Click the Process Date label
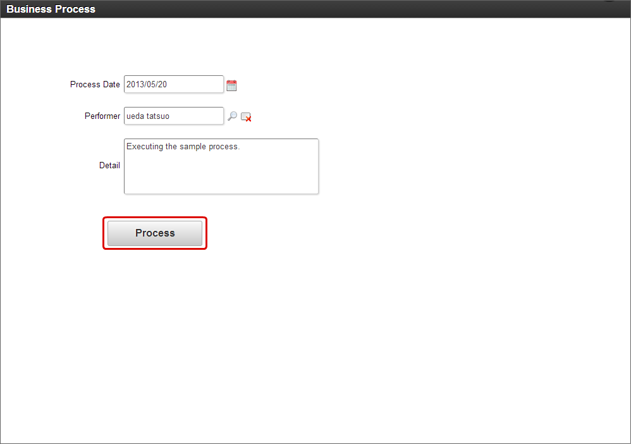This screenshot has width=631, height=444. (x=95, y=85)
